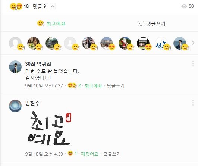Toggle 재밌어요 on 민현주's comment
Screen dimensions: 198x166
[x=89, y=154]
